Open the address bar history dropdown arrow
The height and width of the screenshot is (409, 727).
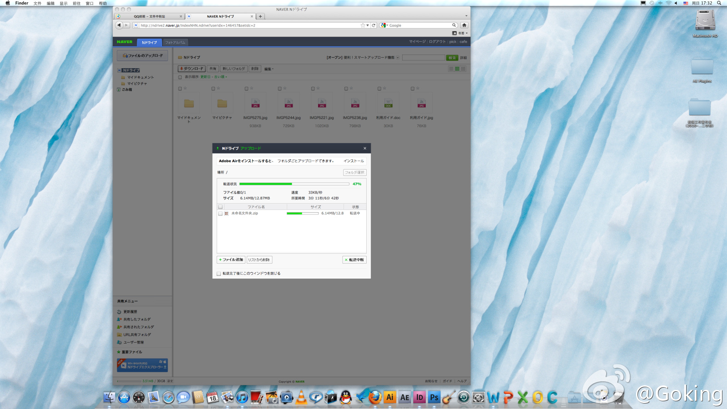368,25
